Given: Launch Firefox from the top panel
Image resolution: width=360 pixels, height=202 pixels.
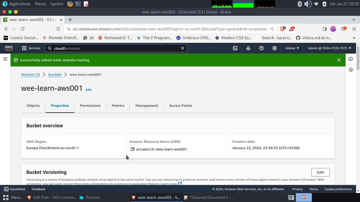Looking at the screenshot, I should click(x=70, y=4).
